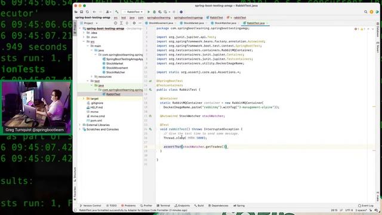
Task: Expand External Libraries node
Action: tap(80, 125)
